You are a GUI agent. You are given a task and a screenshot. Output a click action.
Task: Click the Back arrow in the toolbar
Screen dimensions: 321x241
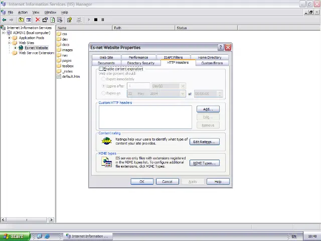click(4, 20)
